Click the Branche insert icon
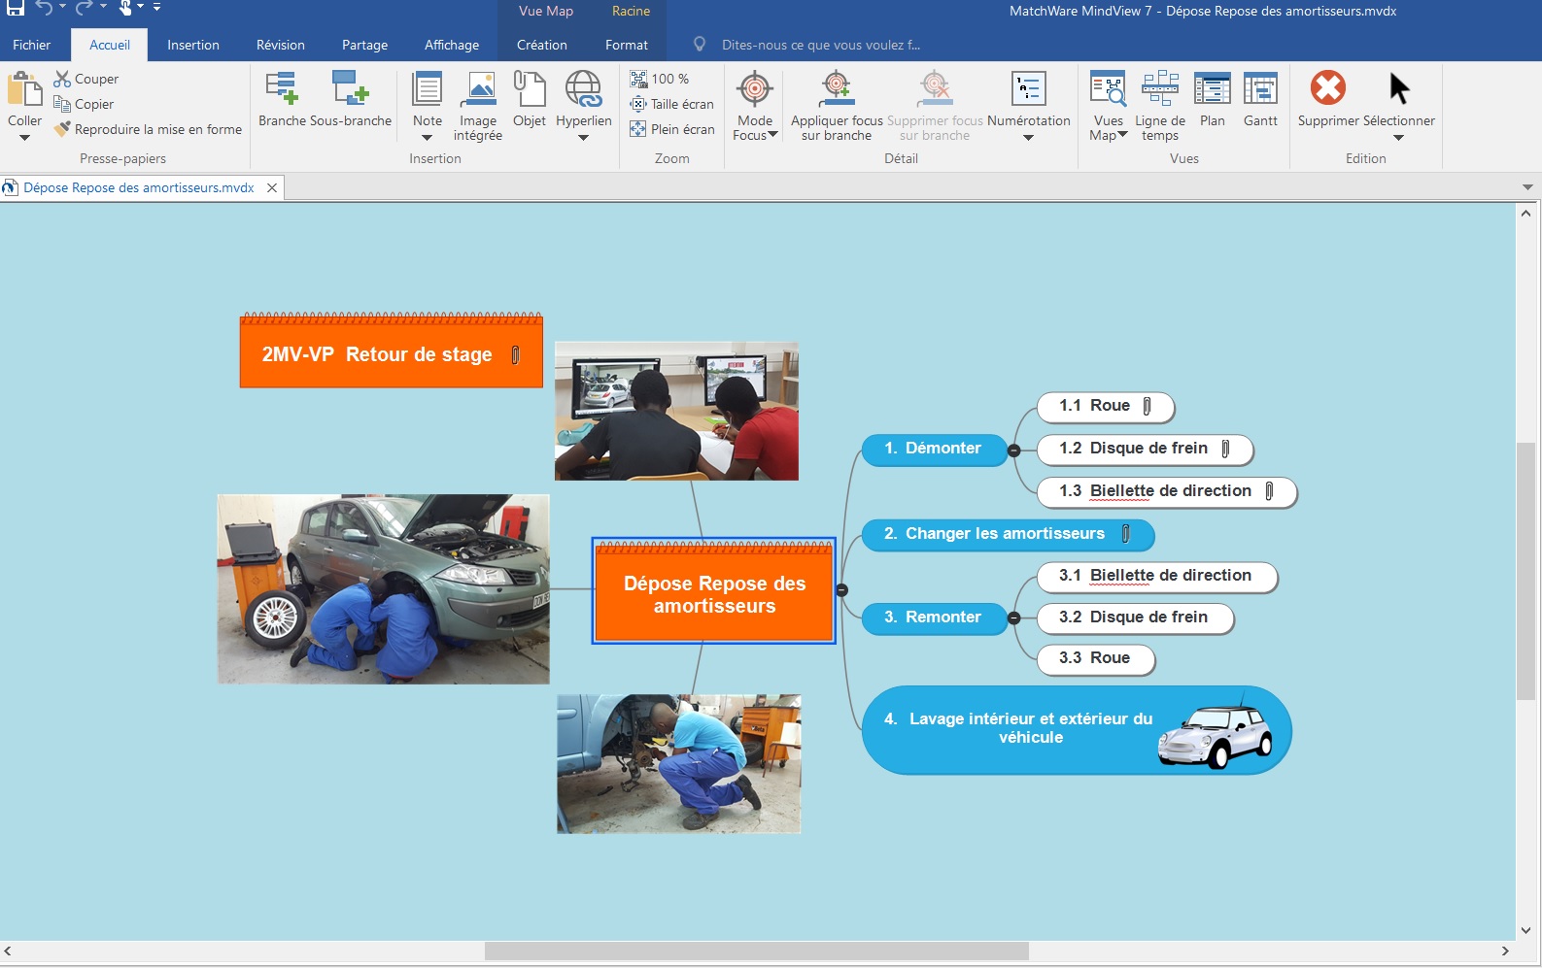The image size is (1542, 968). click(282, 89)
